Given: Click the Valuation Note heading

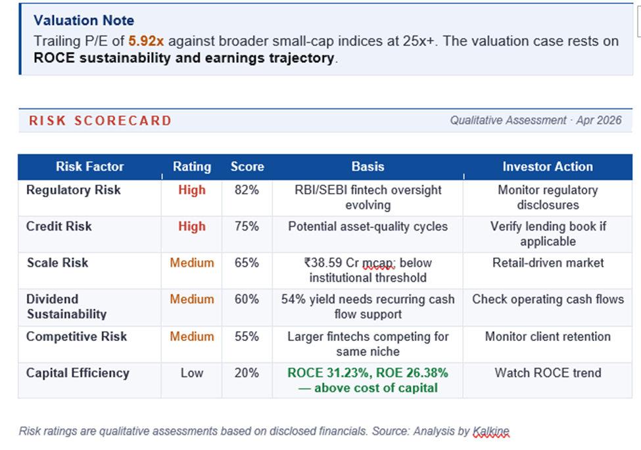Looking at the screenshot, I should pos(83,21).
